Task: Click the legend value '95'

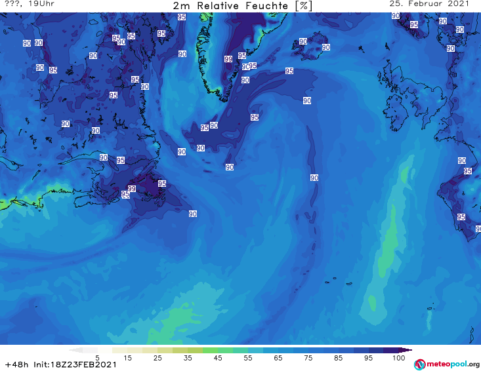Action: pyautogui.click(x=368, y=358)
